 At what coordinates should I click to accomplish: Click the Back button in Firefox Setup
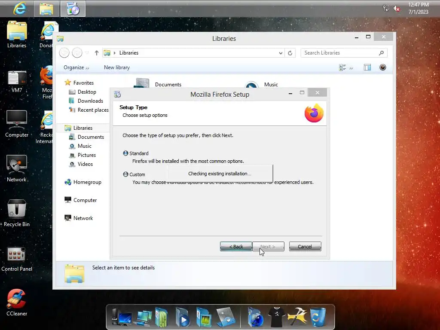point(236,246)
